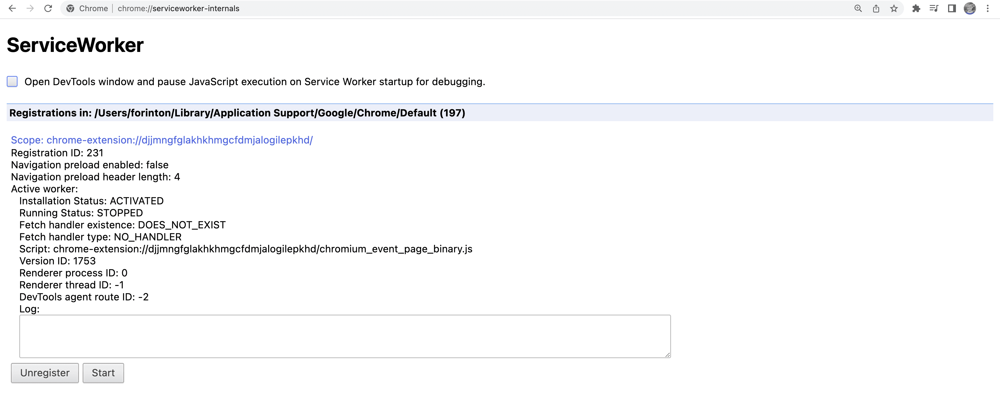Viewport: 1000px width, 402px height.
Task: Click the Chrome bookmark star icon
Action: [893, 8]
